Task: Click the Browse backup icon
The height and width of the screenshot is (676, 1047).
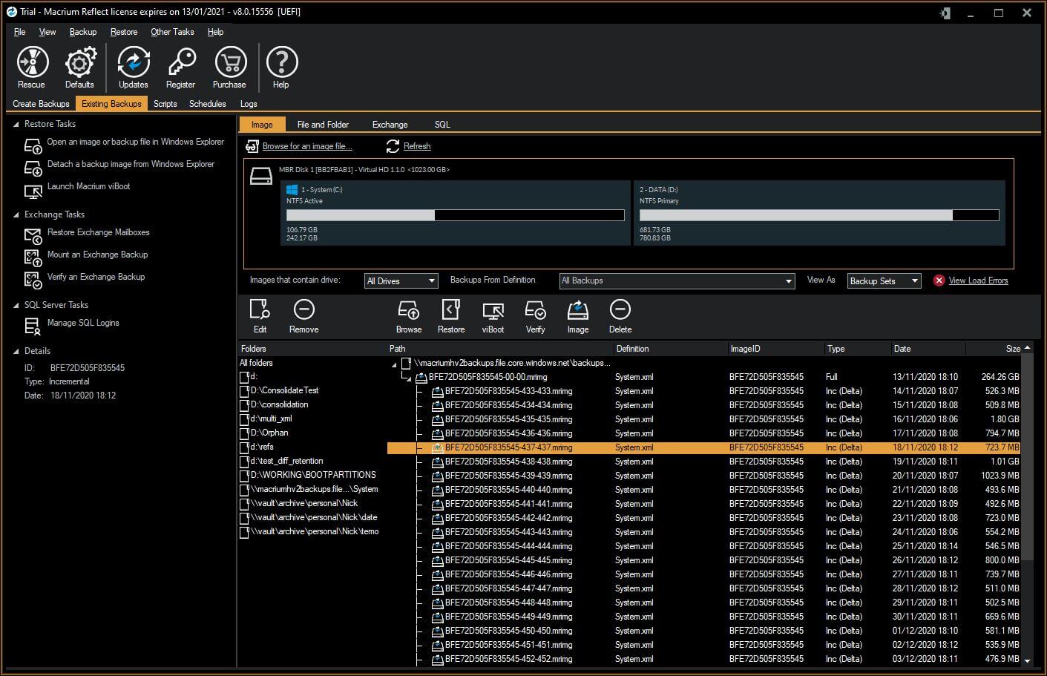Action: [x=408, y=315]
